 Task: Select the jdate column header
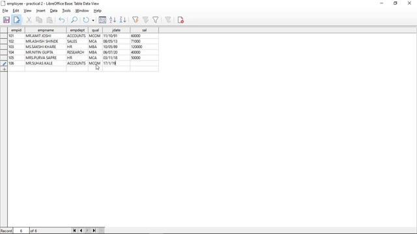pyautogui.click(x=116, y=30)
